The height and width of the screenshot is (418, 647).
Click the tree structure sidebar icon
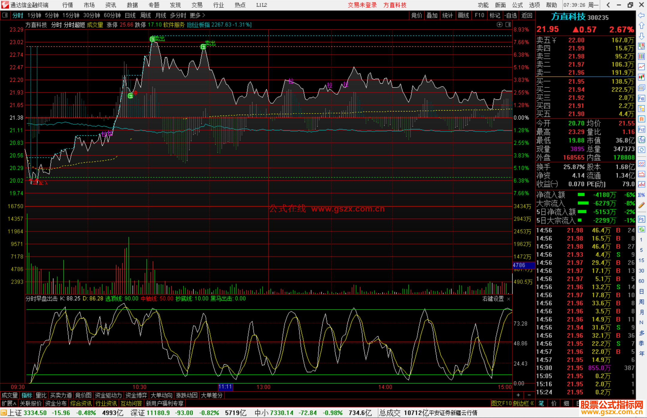coord(641,108)
